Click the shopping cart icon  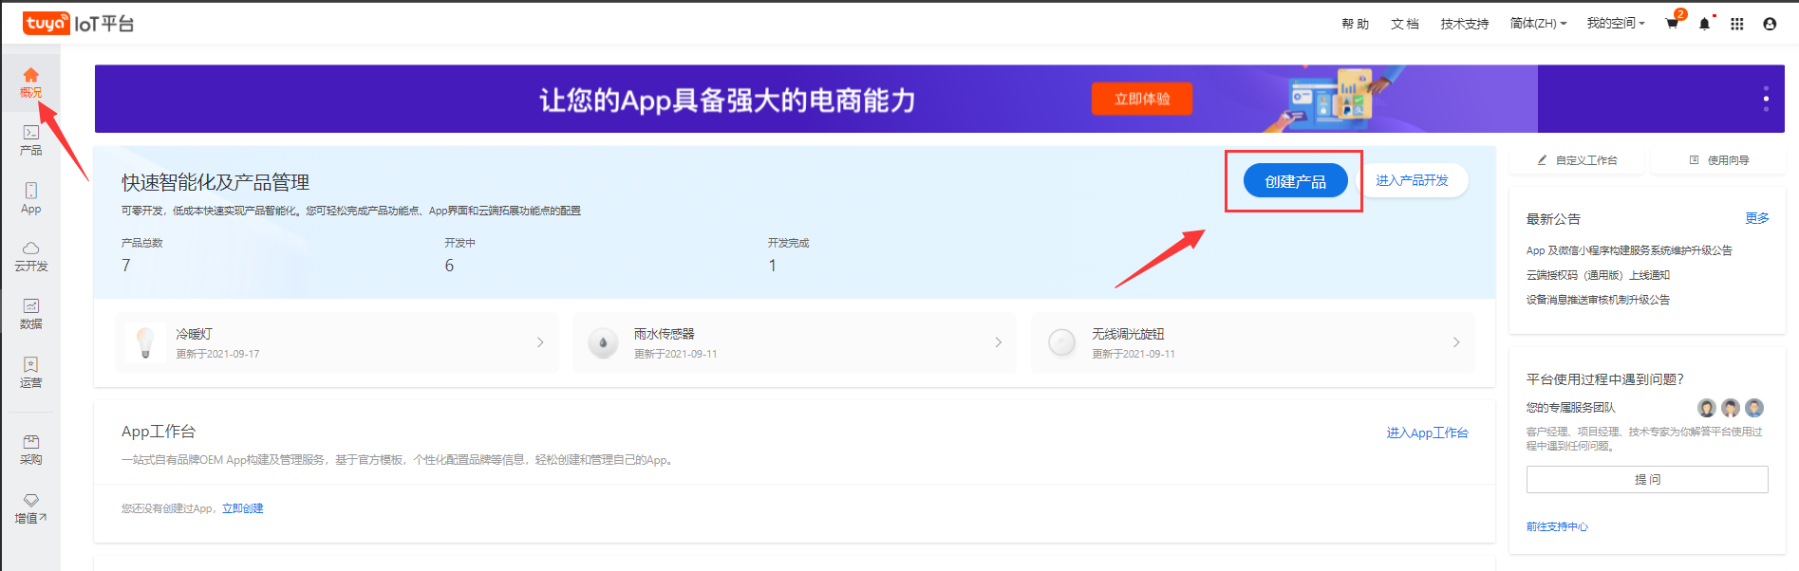pos(1672,24)
